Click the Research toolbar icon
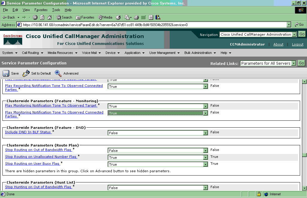This screenshot has width=307, height=198. [x=158, y=17]
